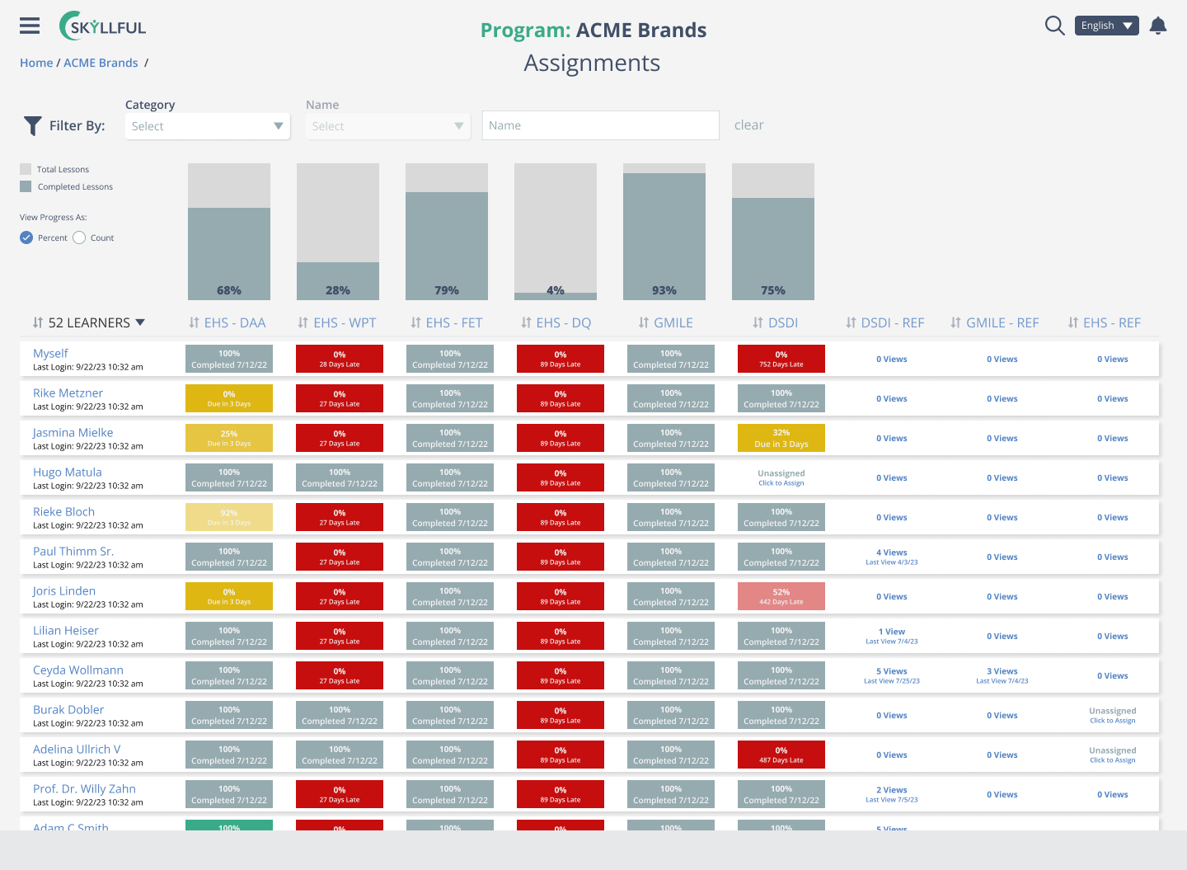Click the DSDI 75% progress bar
Screen dimensions: 1187x870
[x=773, y=249]
